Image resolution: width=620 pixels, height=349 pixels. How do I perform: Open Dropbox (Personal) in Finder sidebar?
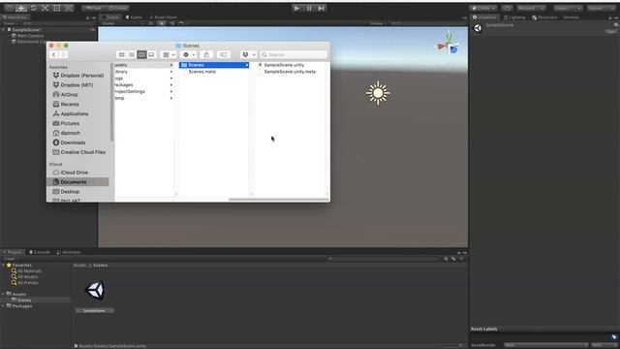(x=78, y=76)
